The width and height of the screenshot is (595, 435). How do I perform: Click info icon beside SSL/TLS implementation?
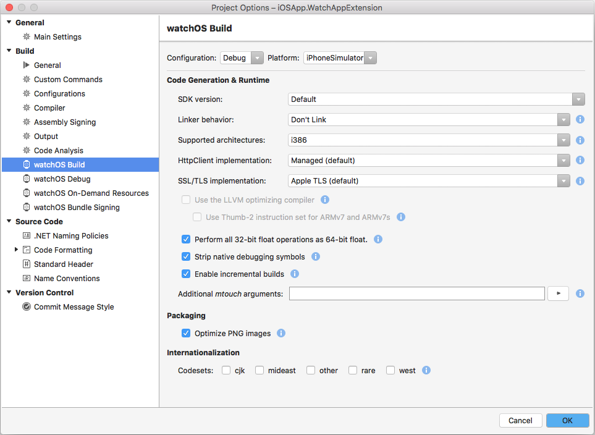point(580,181)
